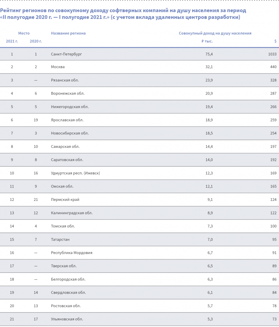279x327 pixels.
Task: Click the Рязанская обл. row name
Action: coord(65,80)
